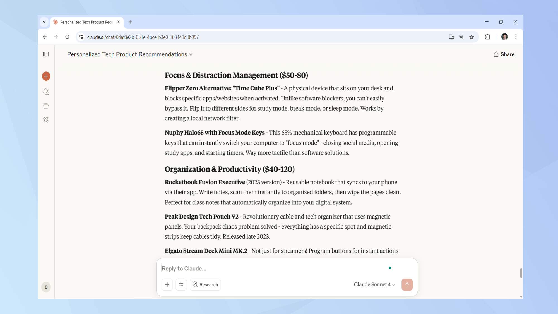558x314 pixels.
Task: Open the chat title dropdown menu
Action: [130, 54]
